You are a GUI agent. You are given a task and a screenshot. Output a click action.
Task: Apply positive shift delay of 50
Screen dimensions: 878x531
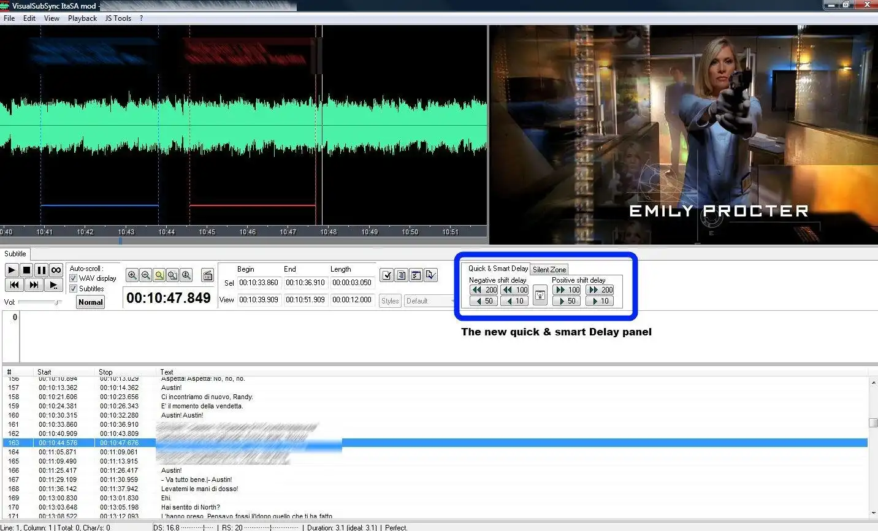point(567,301)
